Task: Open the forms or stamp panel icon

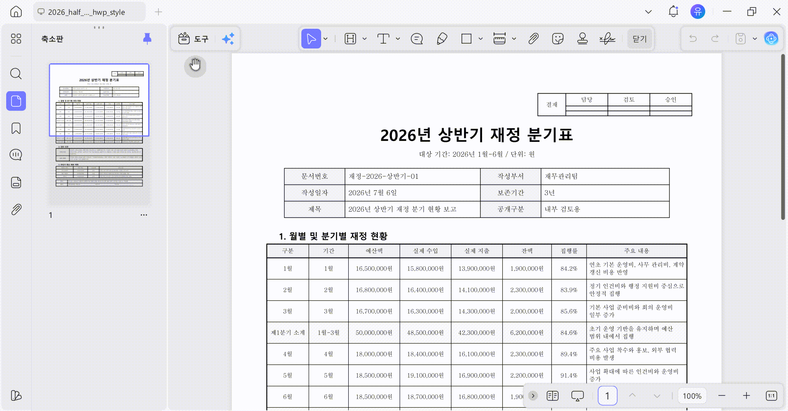Action: click(16, 182)
